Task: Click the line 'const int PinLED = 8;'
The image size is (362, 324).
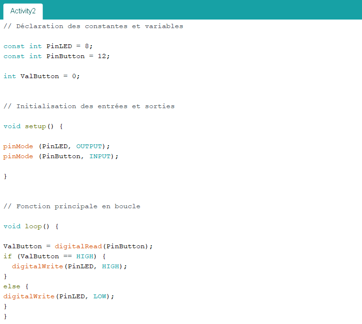Action: pyautogui.click(x=48, y=46)
